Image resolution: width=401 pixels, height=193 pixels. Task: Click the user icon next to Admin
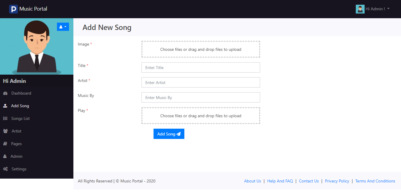pos(5,156)
